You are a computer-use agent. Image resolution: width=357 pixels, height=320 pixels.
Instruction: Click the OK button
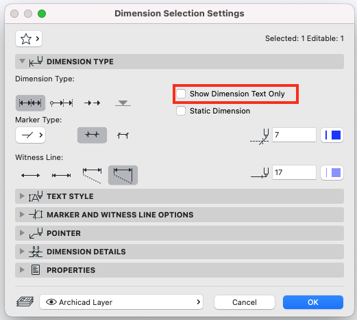[x=313, y=302]
